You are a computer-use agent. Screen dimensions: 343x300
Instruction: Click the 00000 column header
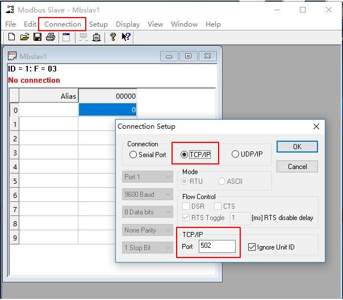click(x=107, y=96)
